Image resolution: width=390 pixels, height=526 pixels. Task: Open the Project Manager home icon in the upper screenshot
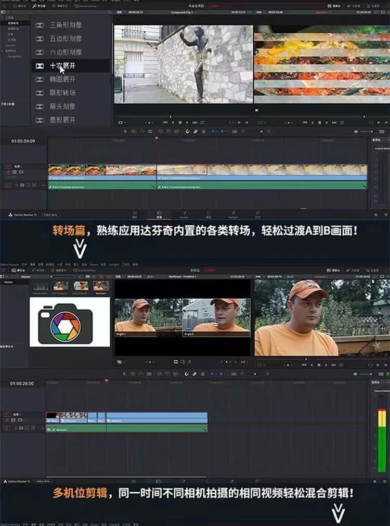coord(376,215)
